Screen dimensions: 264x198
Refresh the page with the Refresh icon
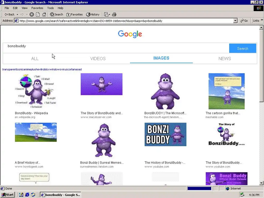click(38, 14)
